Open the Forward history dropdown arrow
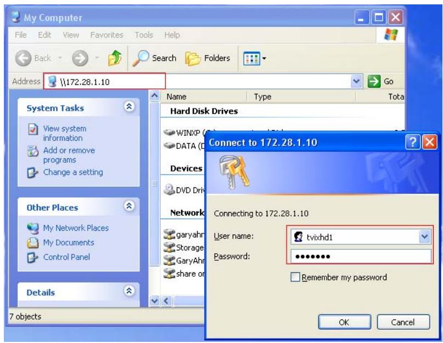443x343 pixels. pos(97,58)
